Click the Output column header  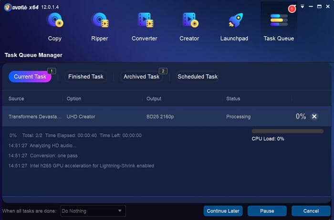pyautogui.click(x=154, y=99)
